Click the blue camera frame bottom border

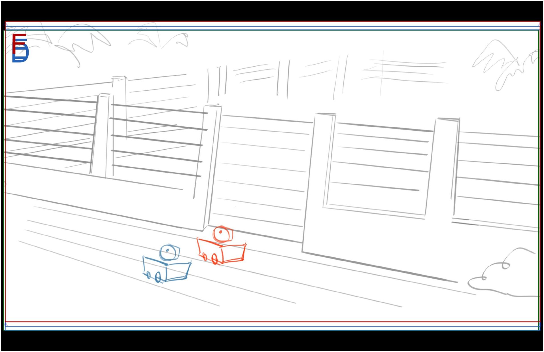[x=272, y=327]
